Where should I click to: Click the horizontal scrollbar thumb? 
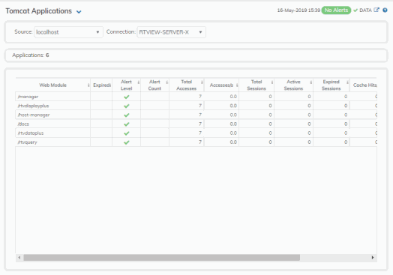click(162, 258)
